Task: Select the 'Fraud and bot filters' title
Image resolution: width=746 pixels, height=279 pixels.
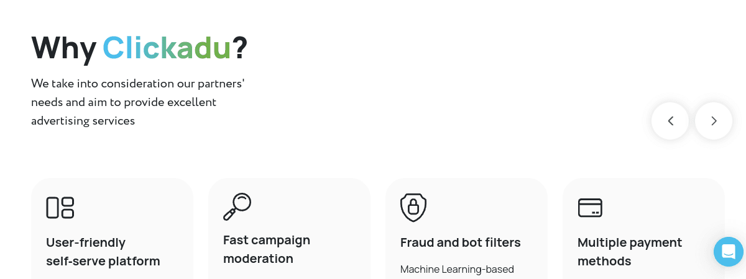Action: click(x=461, y=242)
